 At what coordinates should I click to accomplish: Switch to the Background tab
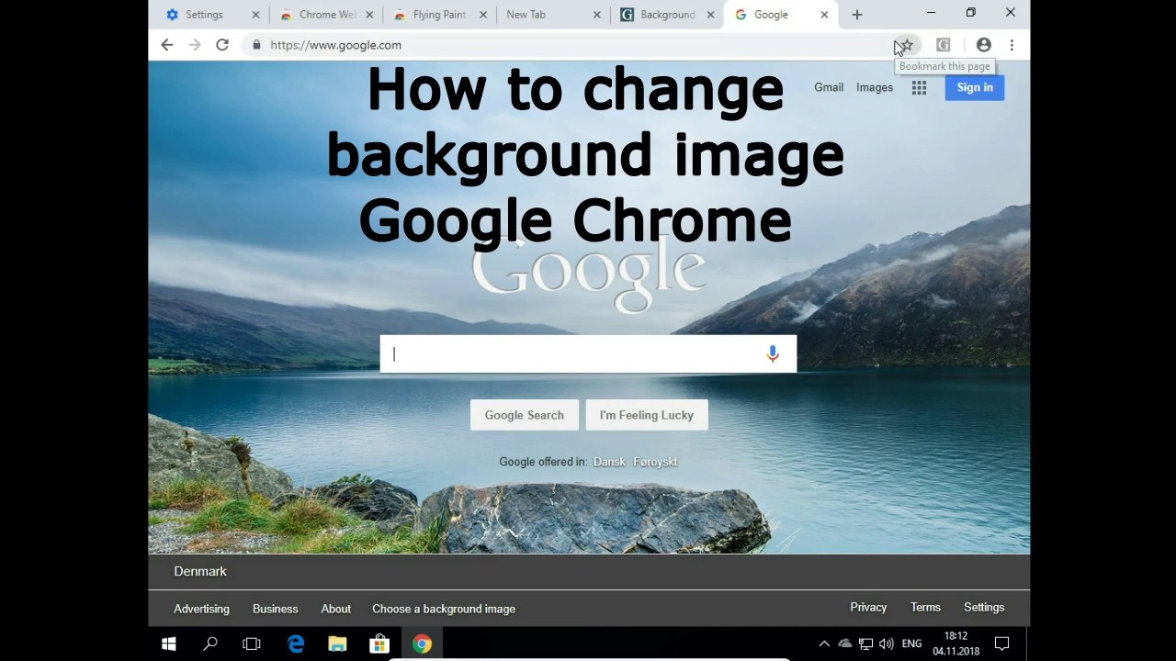(x=668, y=15)
